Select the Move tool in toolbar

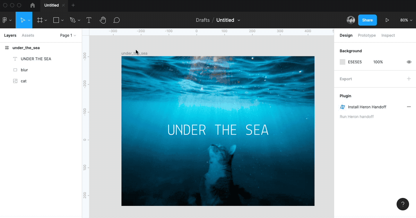23,20
